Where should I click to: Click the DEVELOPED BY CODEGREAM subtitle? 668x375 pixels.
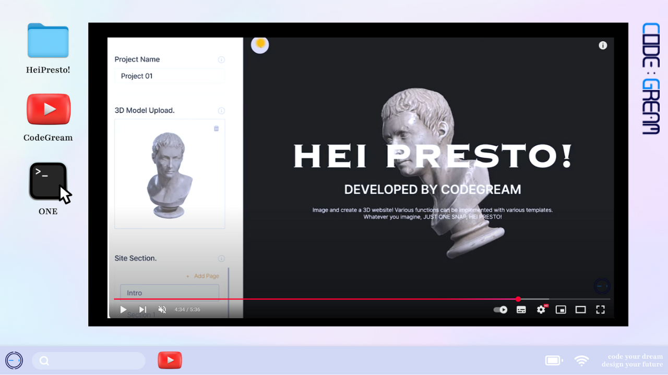coord(433,190)
